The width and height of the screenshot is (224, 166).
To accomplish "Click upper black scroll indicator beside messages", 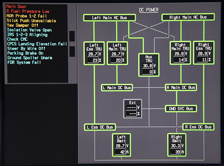I will pyautogui.click(x=72, y=36).
